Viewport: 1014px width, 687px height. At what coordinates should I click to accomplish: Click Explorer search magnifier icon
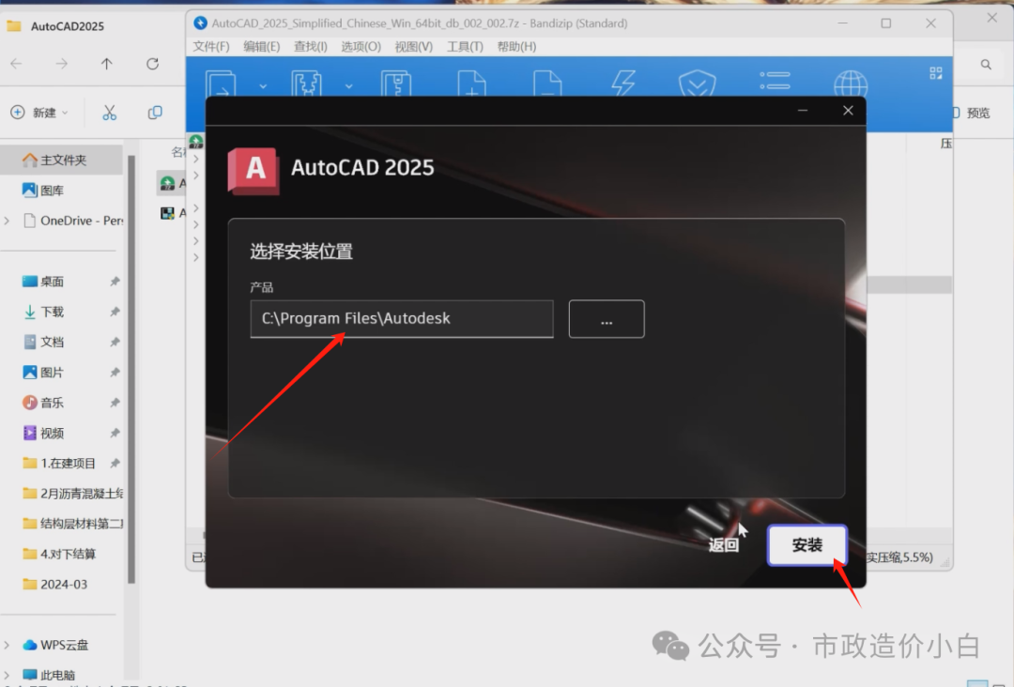[986, 64]
